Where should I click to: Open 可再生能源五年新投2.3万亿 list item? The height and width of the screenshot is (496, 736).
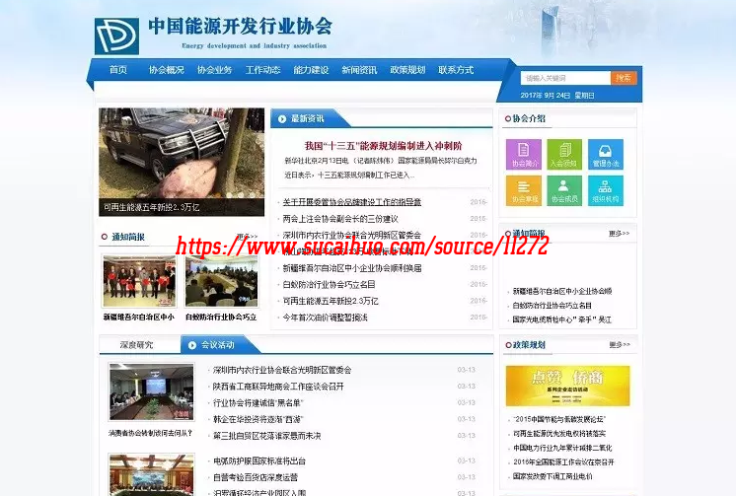331,301
